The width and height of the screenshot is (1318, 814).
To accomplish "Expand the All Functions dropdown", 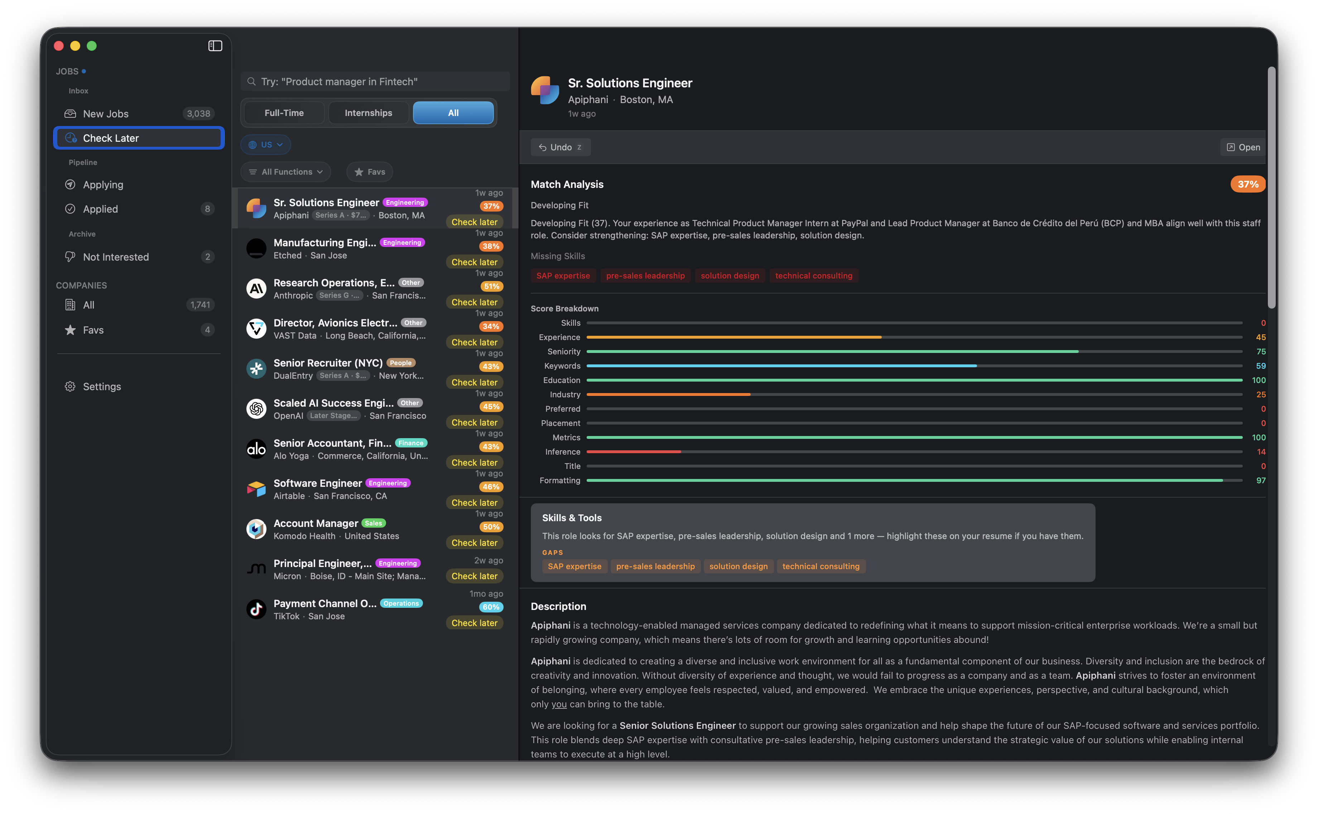I will click(x=285, y=172).
